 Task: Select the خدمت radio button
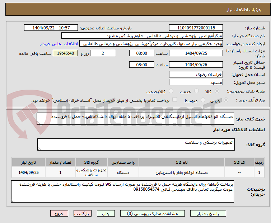click(196, 91)
